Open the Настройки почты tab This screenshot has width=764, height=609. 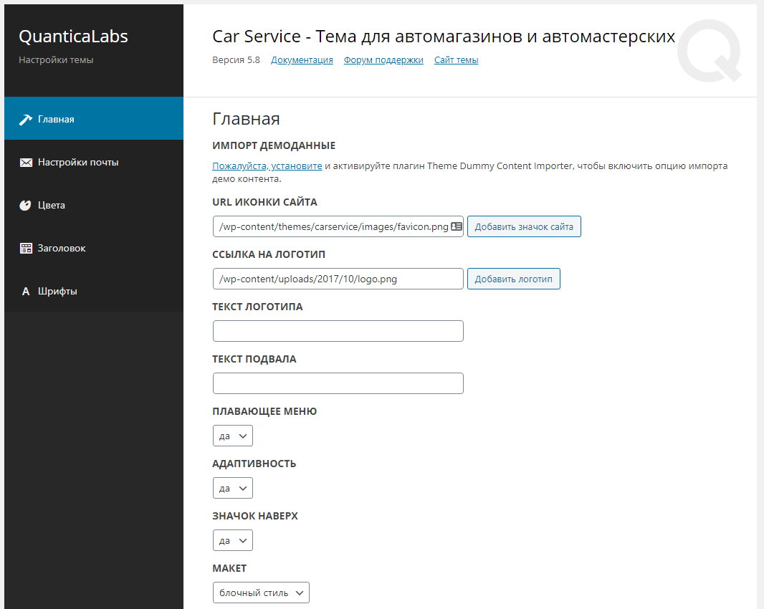click(x=94, y=162)
